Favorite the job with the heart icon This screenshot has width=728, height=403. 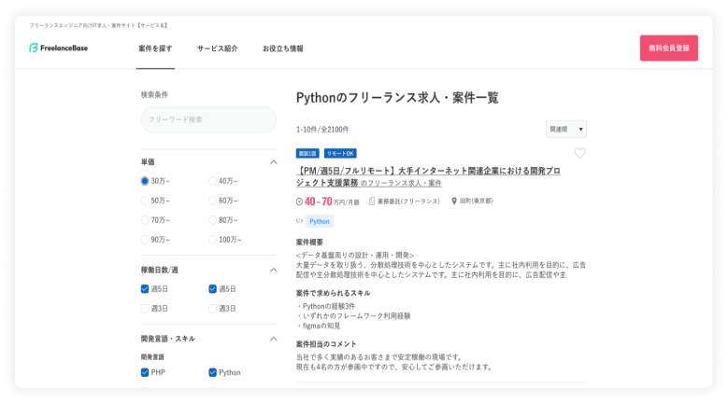pos(579,153)
